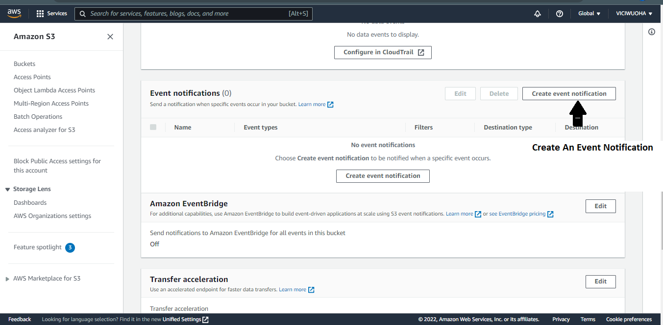Open the Global region dropdown

(x=589, y=14)
